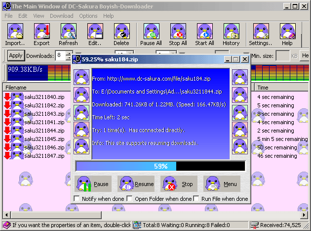Click red arrow icon beside saku3211842.zip
This screenshot has width=311, height=231.
point(7,105)
